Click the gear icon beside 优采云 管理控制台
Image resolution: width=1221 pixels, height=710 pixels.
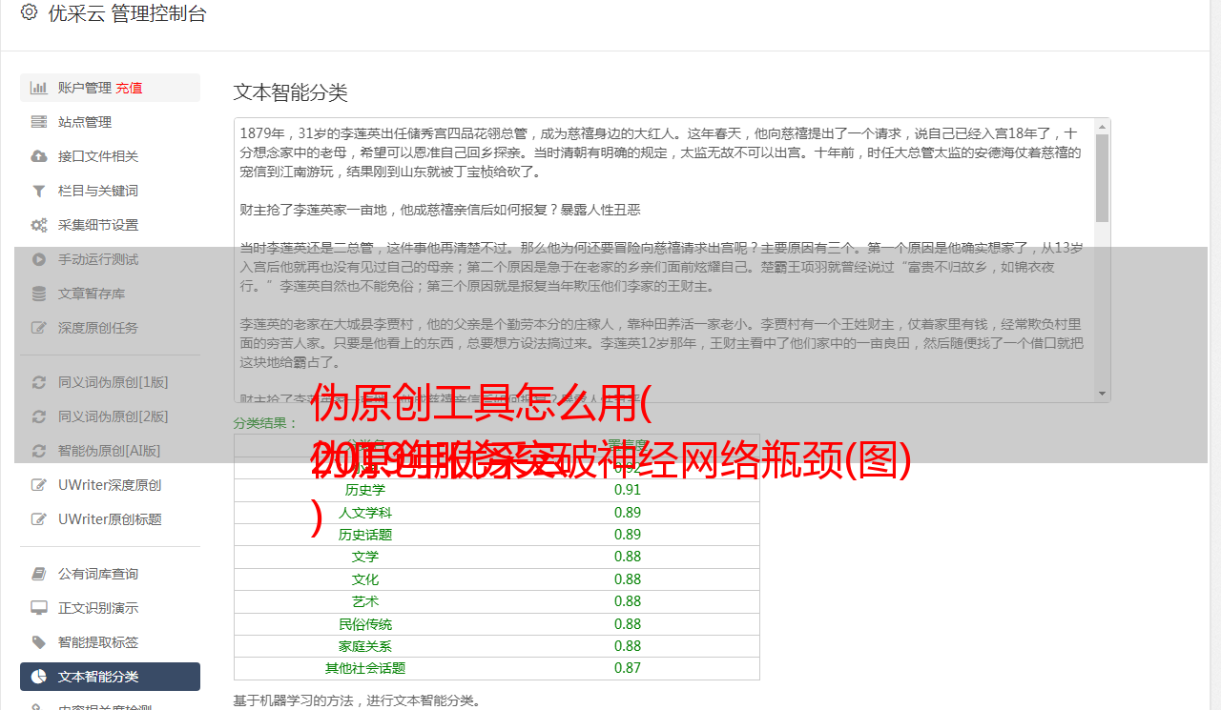[29, 12]
